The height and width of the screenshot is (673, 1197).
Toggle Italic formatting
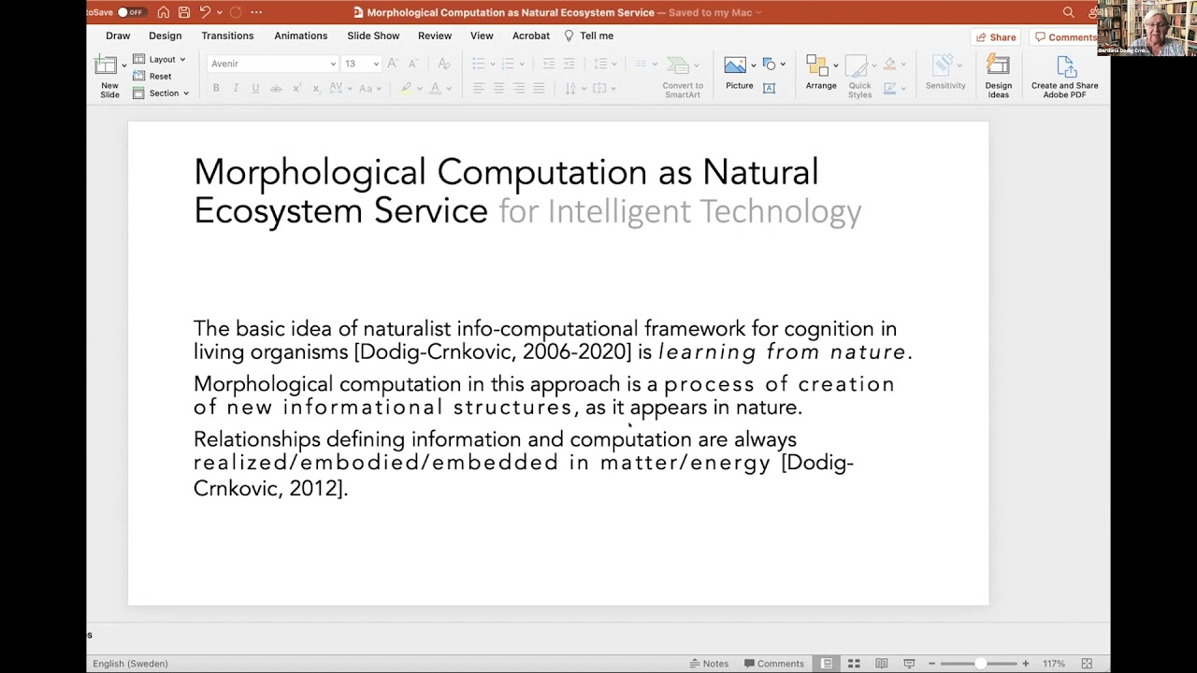[236, 88]
